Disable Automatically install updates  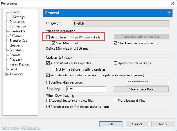click(x=48, y=63)
